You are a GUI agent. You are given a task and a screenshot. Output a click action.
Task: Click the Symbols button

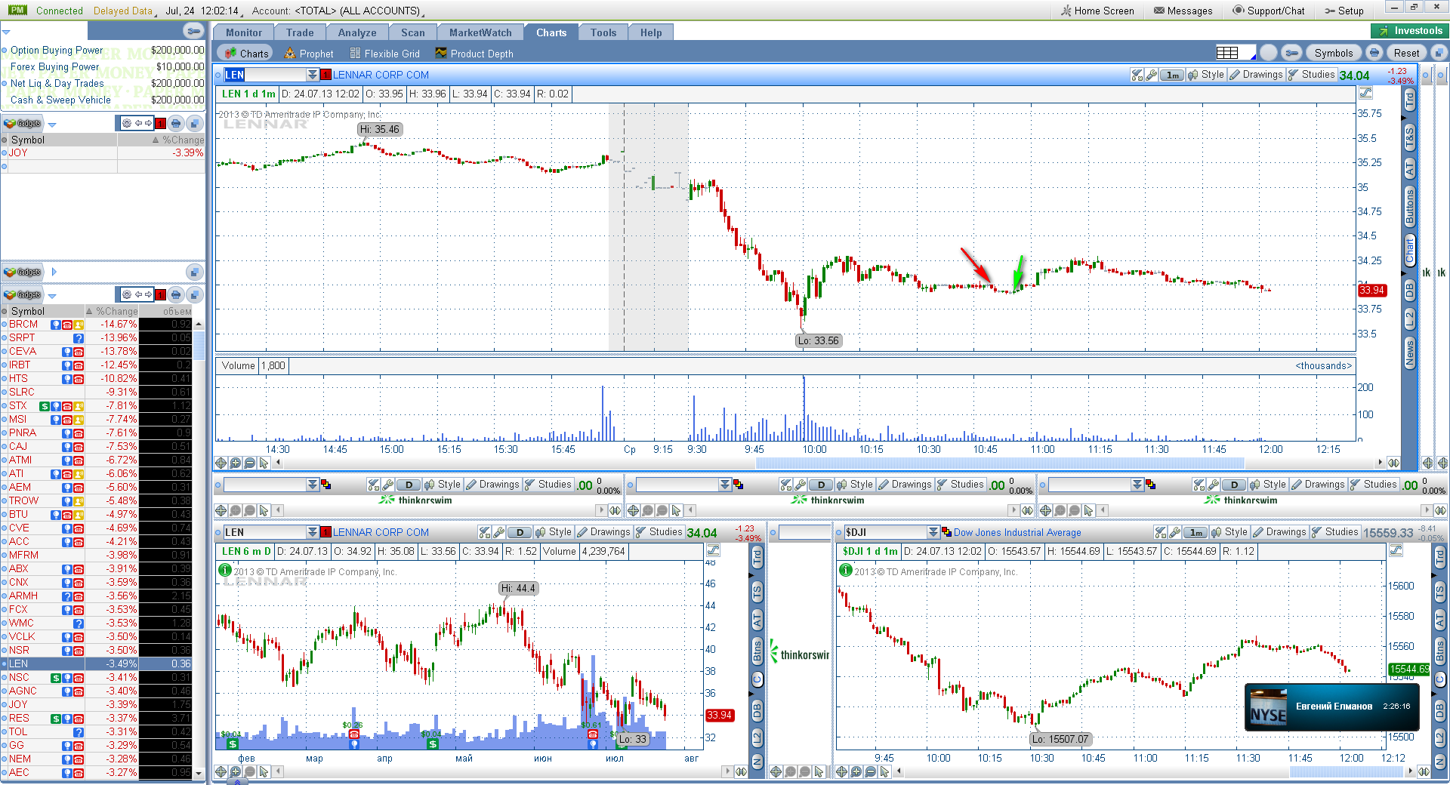click(x=1334, y=53)
